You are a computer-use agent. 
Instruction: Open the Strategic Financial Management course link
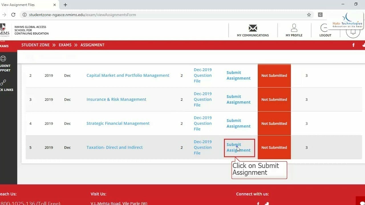tap(118, 123)
